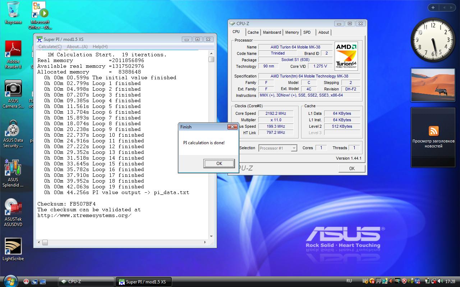This screenshot has height=287, width=460.
Task: Switch to the SPD tab in CPU-Z
Action: (307, 32)
